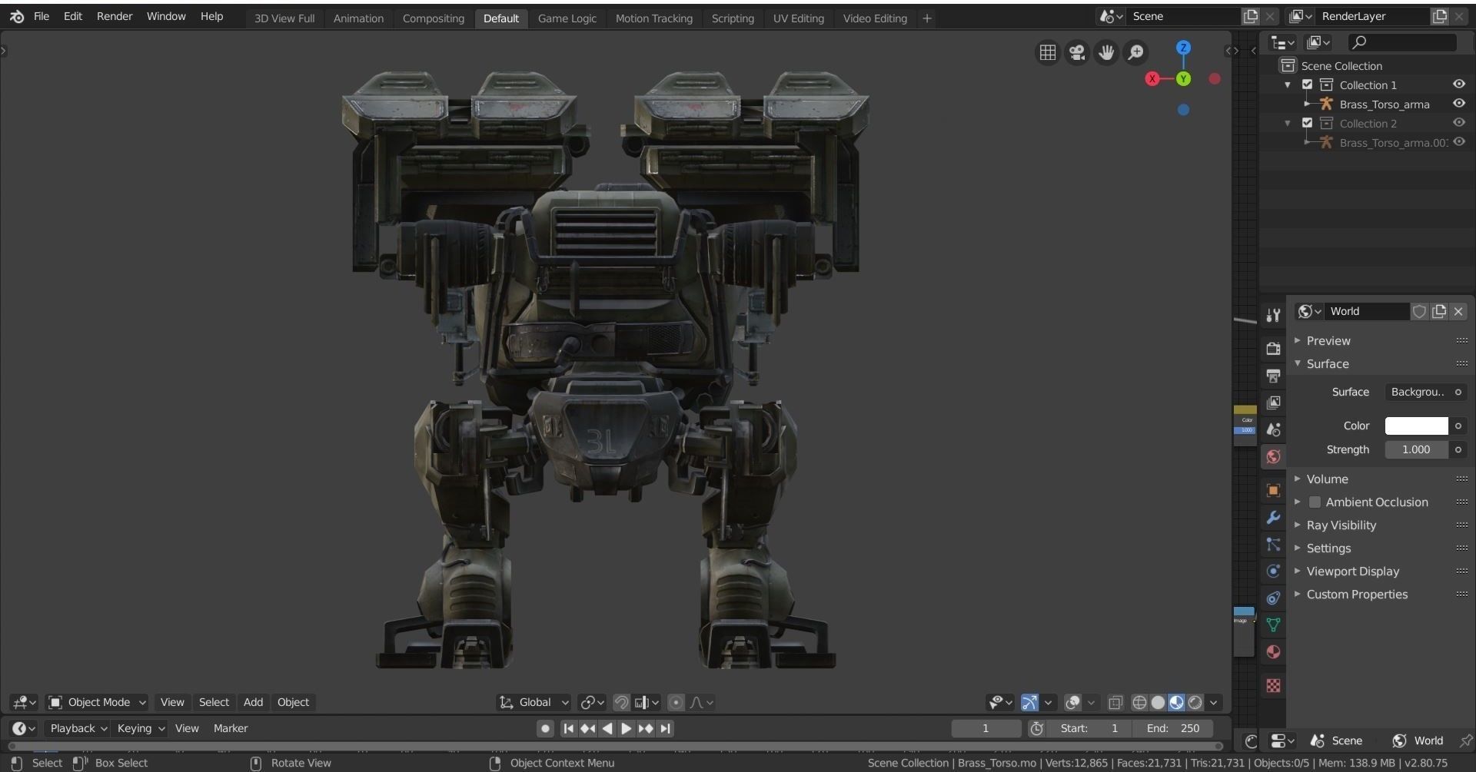This screenshot has height=772, width=1476.
Task: Uncheck Collection 2 exclude checkbox
Action: (1307, 123)
